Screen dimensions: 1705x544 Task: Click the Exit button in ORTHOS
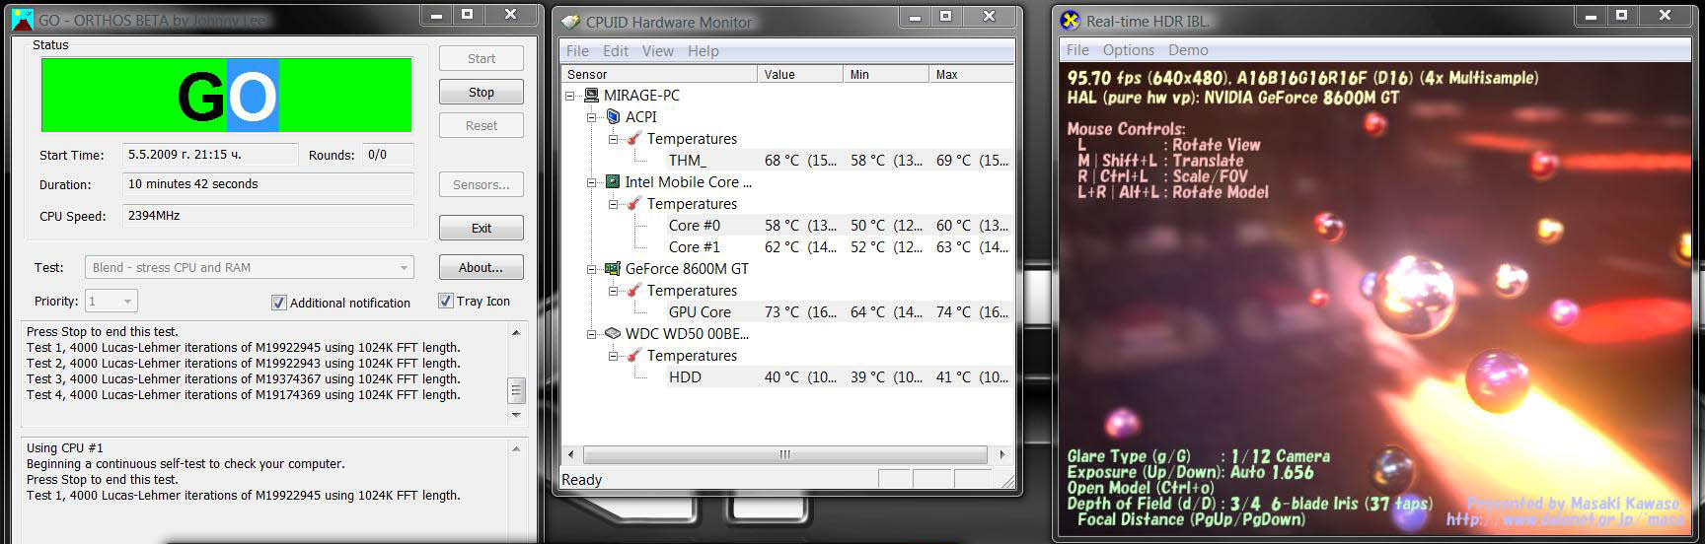tap(481, 228)
